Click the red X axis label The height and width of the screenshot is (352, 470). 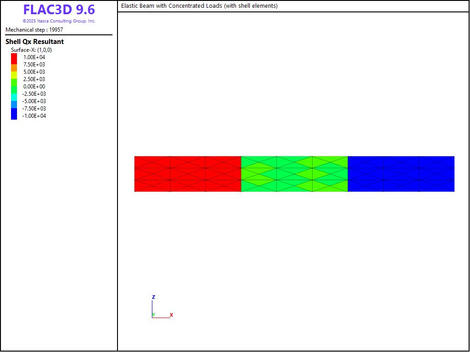click(171, 315)
